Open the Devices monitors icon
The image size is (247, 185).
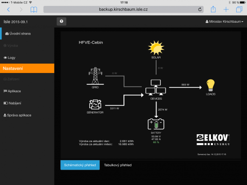(156, 87)
